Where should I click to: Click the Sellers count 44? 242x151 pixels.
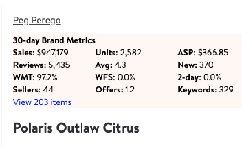coord(48,90)
